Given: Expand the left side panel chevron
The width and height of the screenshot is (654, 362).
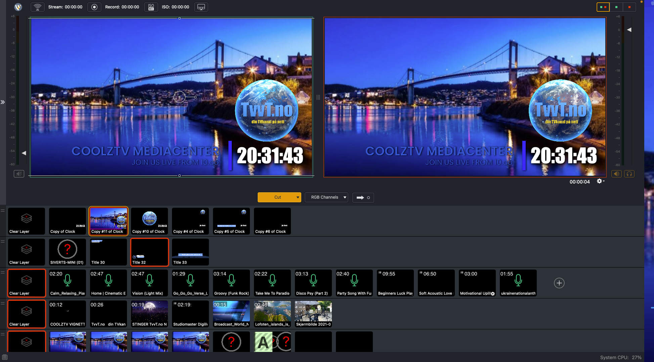Looking at the screenshot, I should tap(3, 102).
